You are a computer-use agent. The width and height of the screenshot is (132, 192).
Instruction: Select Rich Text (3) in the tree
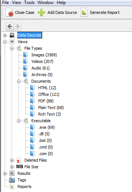pos(49,114)
